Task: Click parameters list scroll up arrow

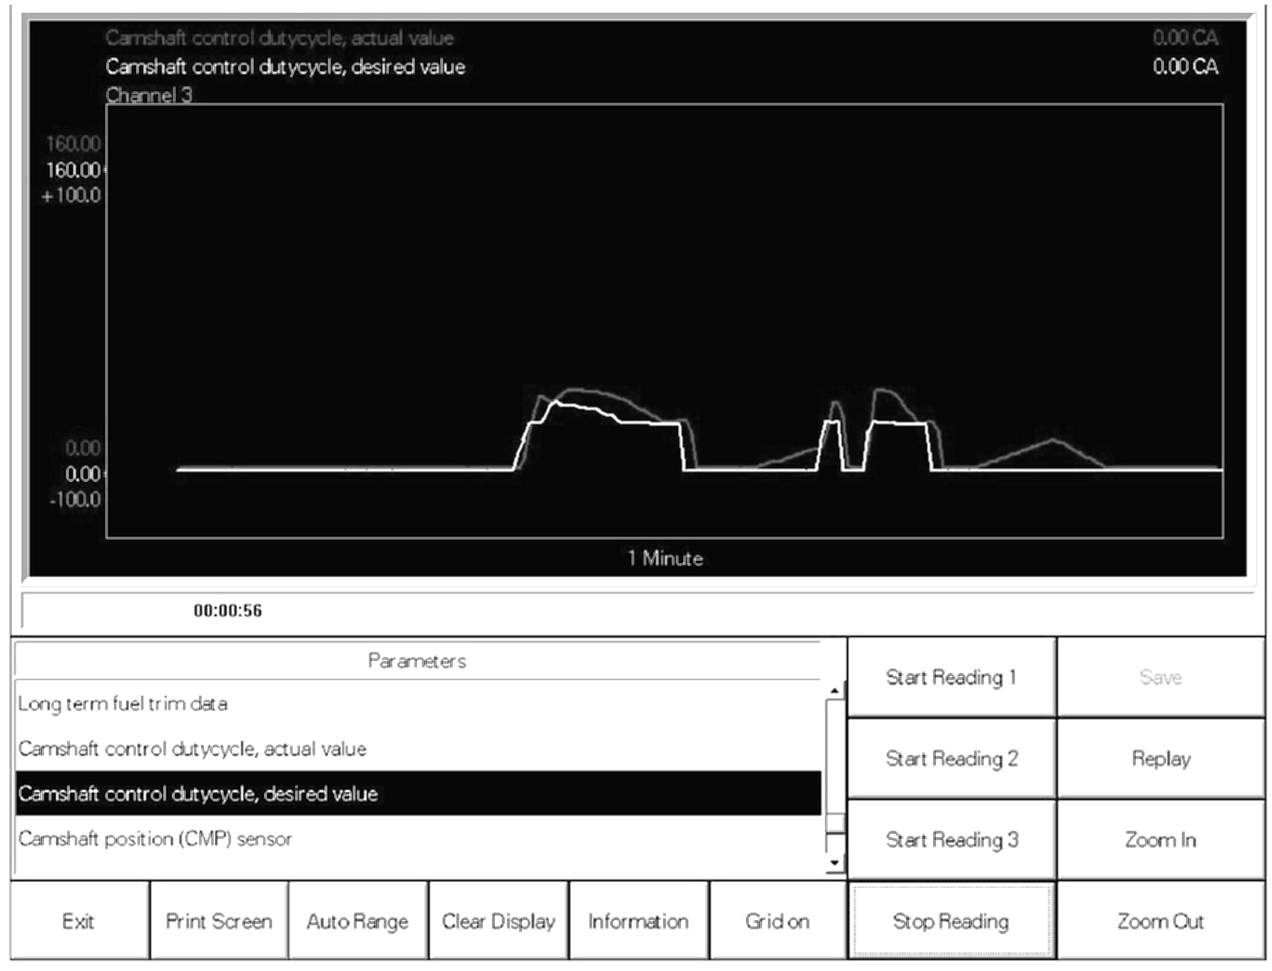Action: pos(834,691)
